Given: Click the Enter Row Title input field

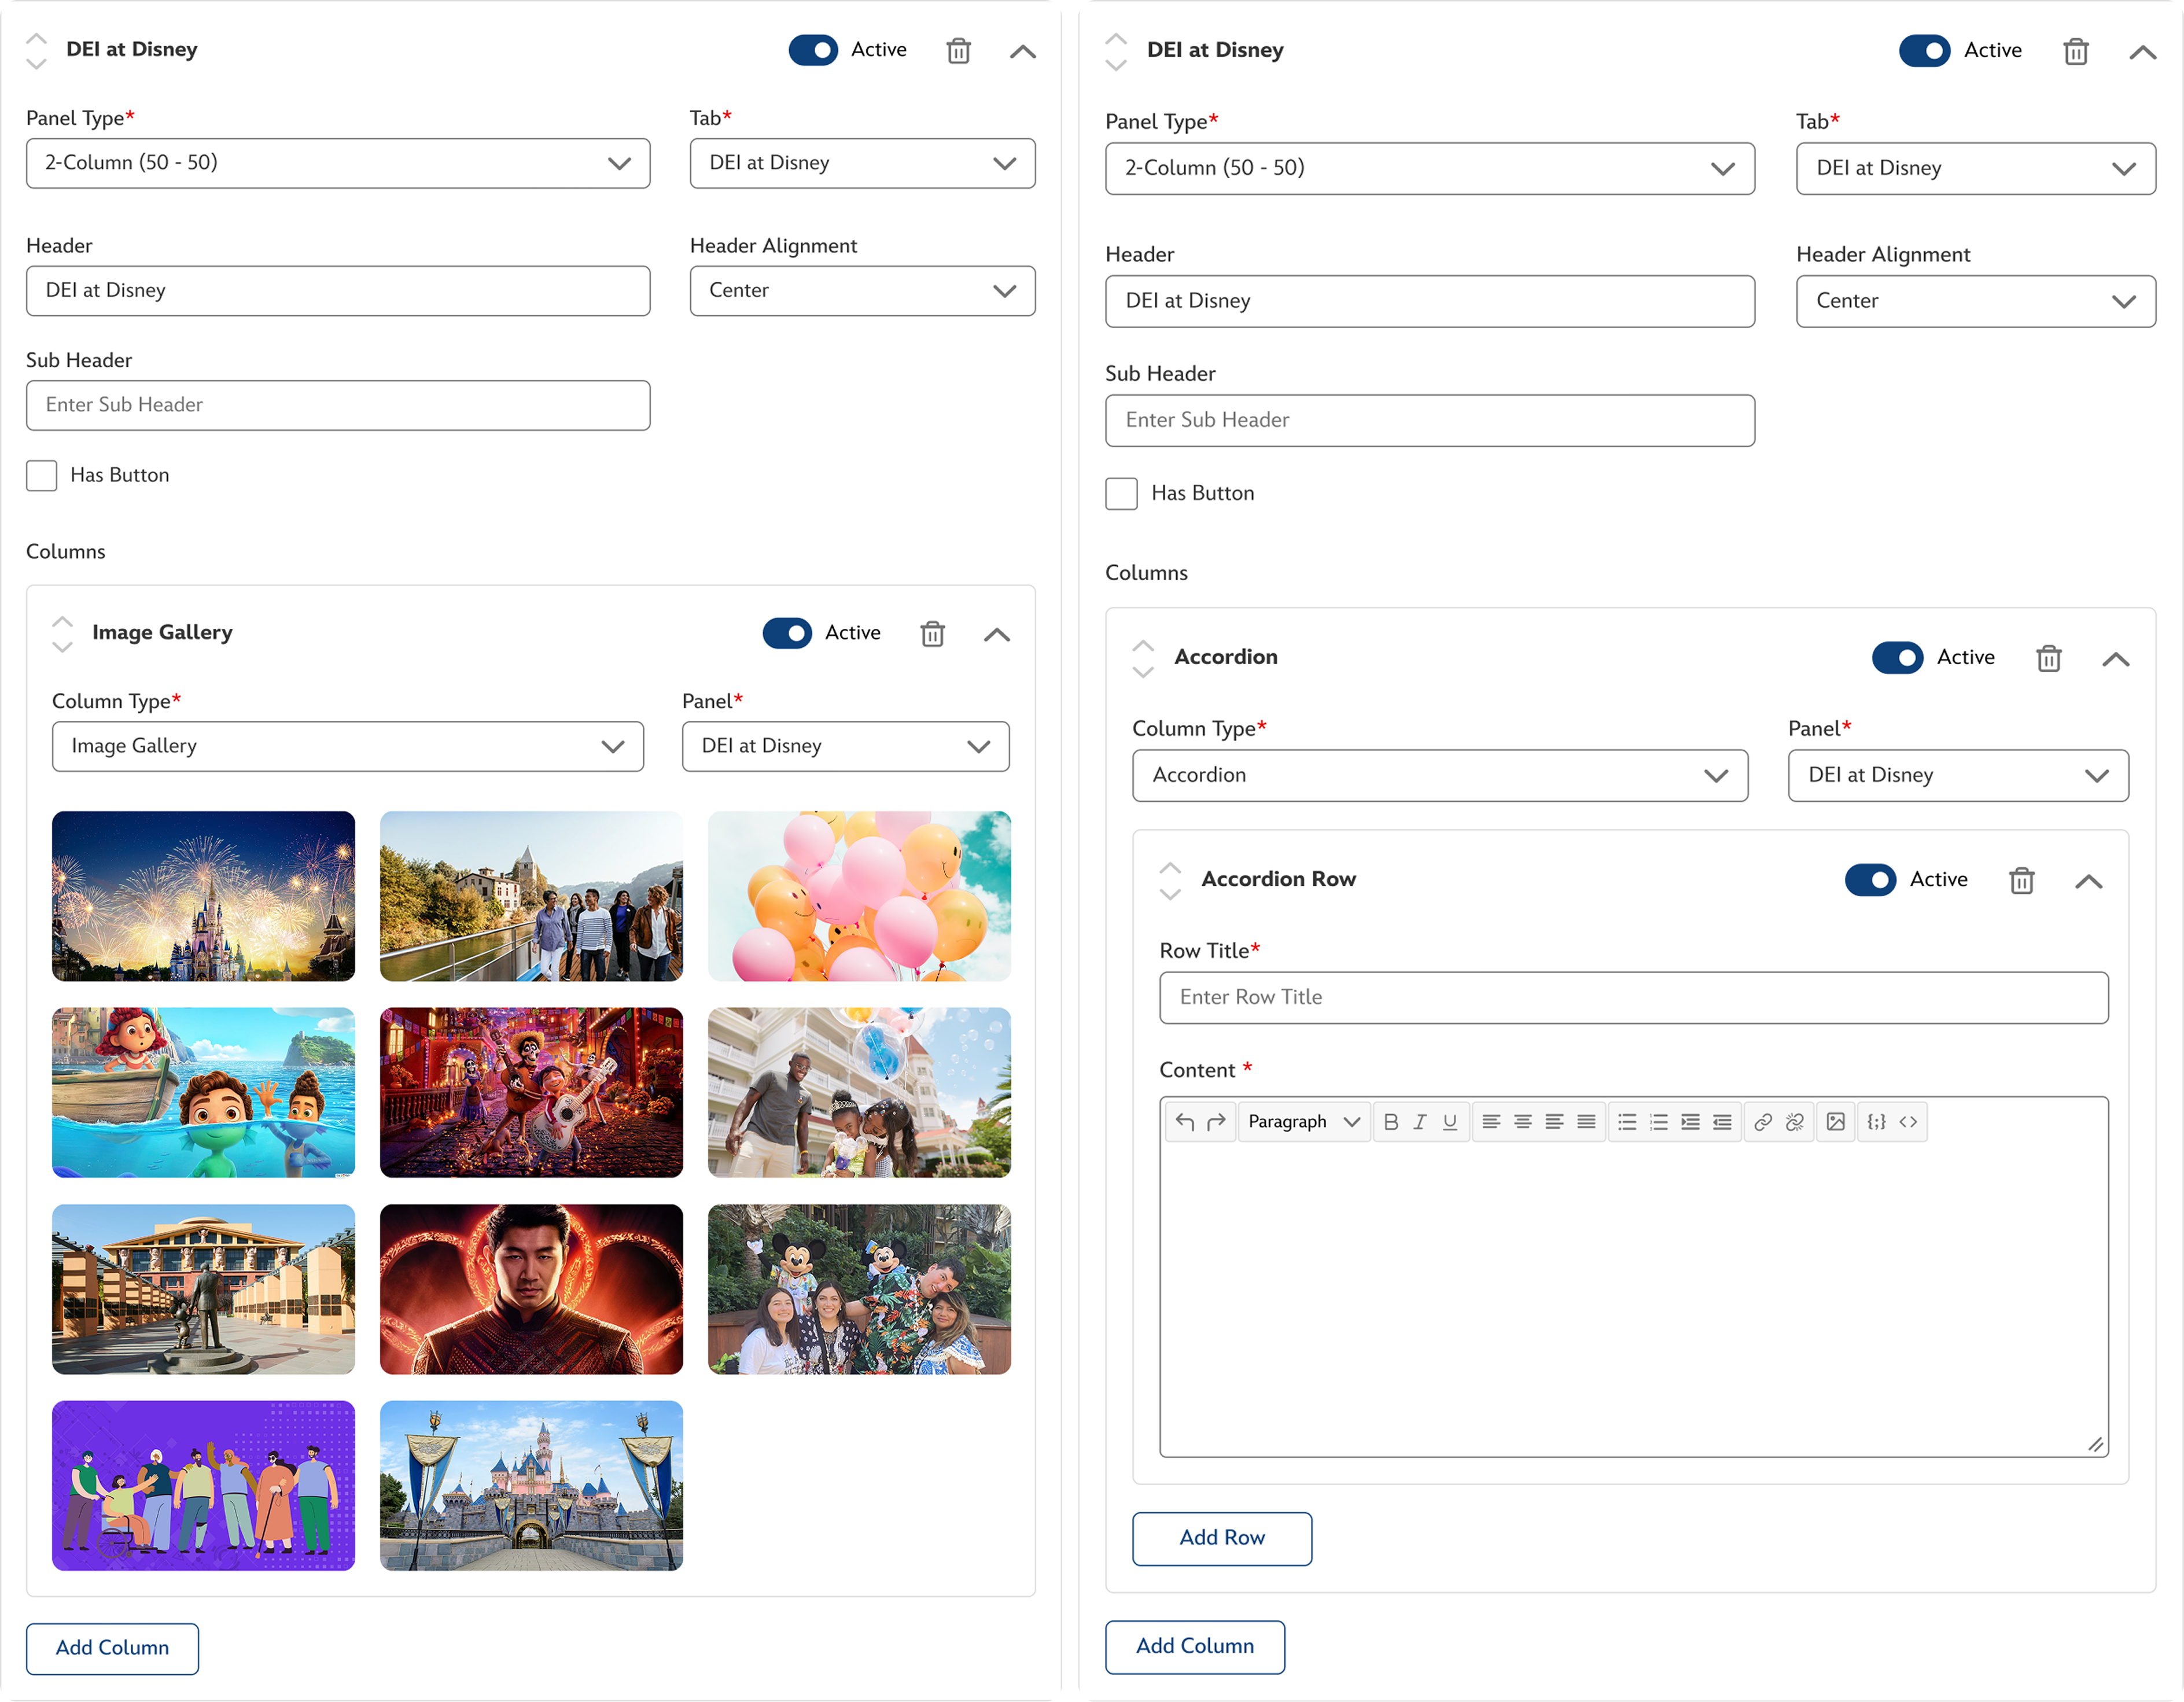Looking at the screenshot, I should (x=1633, y=997).
